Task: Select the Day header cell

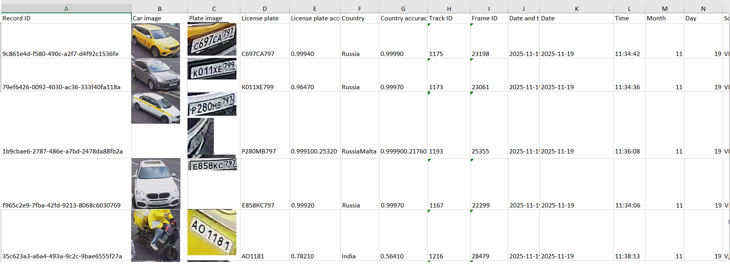Action: click(x=703, y=18)
